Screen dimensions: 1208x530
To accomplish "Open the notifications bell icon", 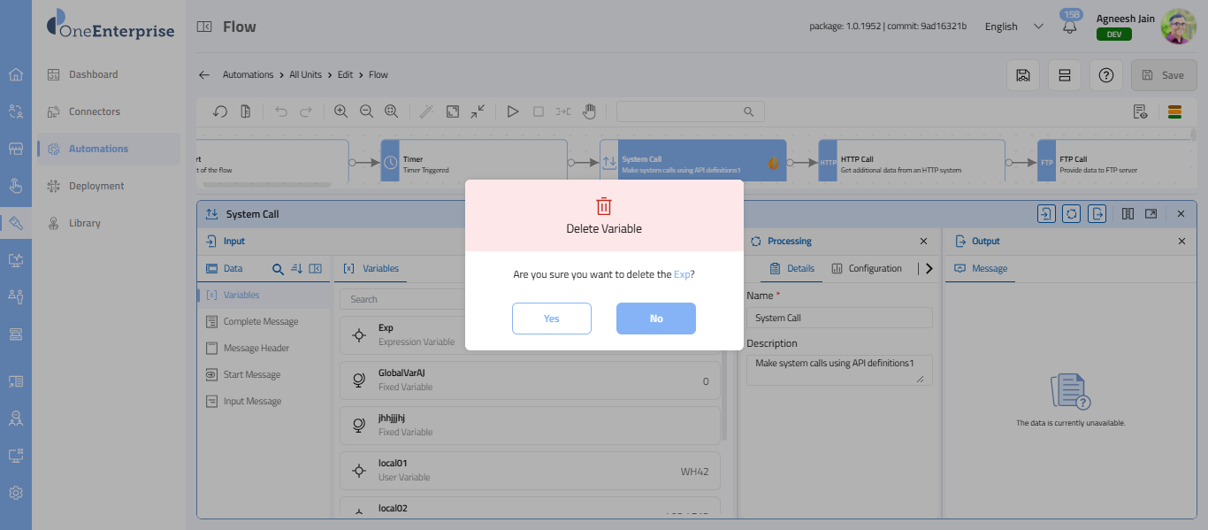I will (1069, 27).
